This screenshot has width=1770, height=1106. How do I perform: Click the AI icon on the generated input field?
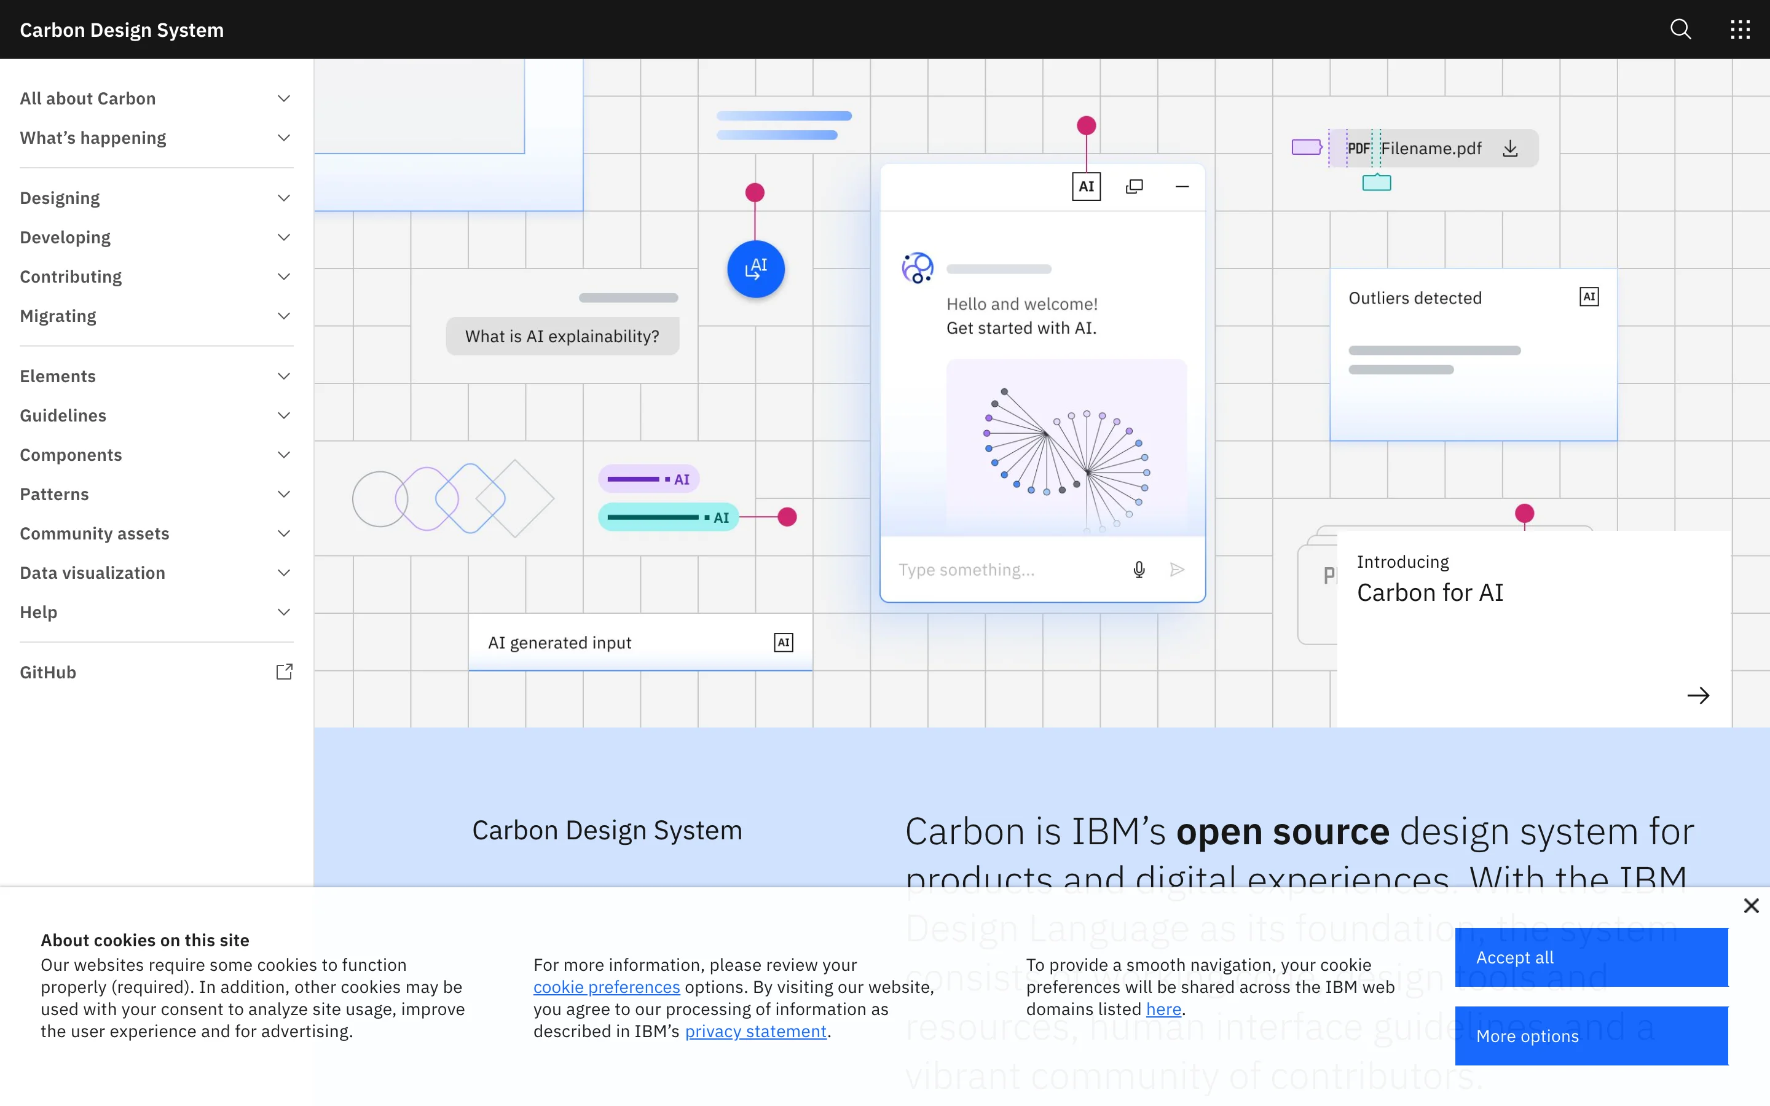(784, 641)
